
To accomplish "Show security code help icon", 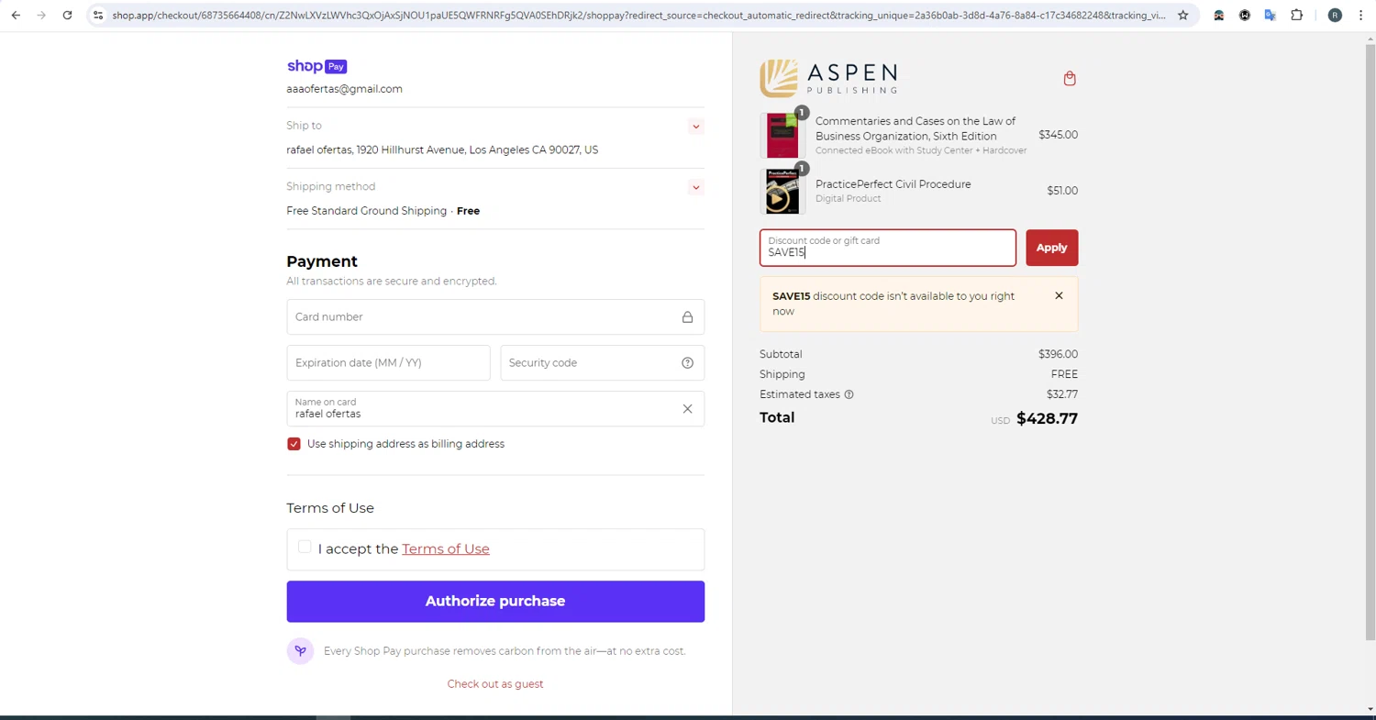I will (x=687, y=363).
